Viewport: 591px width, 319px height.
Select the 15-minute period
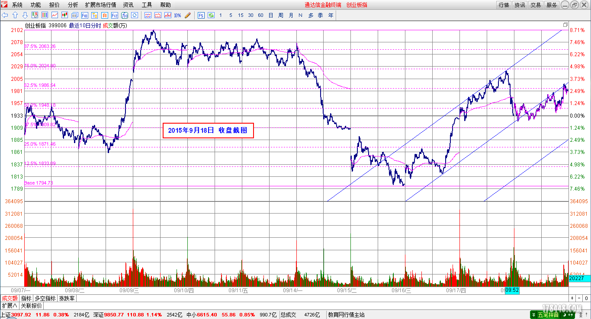pos(241,15)
